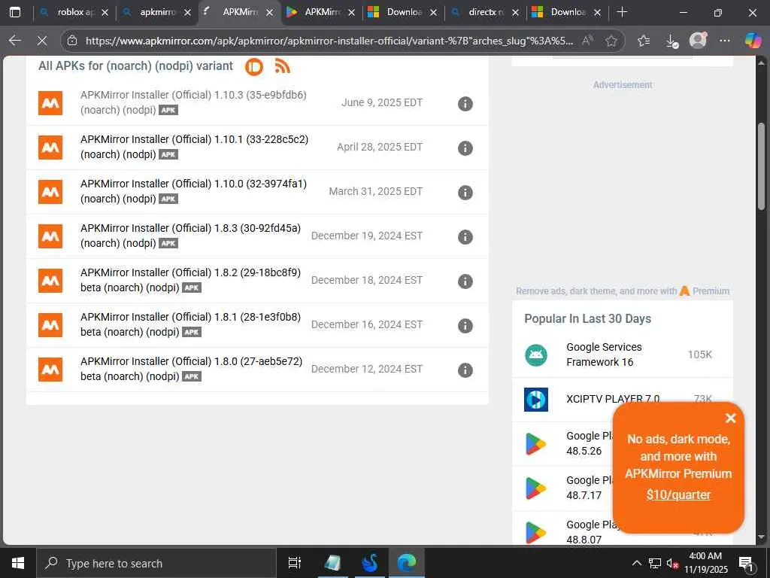Open Google Services Framework icon in Popular list
The image size is (770, 578).
535,355
